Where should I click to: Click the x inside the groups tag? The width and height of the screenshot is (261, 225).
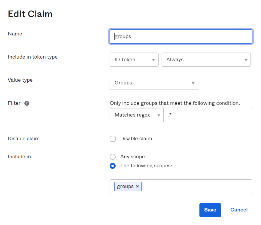click(x=137, y=187)
